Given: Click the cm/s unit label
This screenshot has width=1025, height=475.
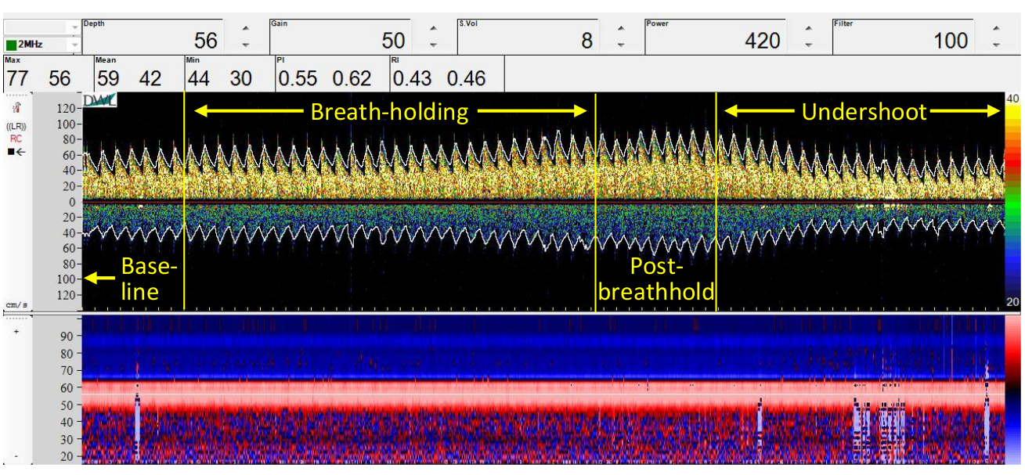Looking at the screenshot, I should [x=16, y=304].
